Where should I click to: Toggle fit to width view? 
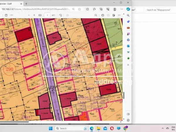click(x=40, y=15)
